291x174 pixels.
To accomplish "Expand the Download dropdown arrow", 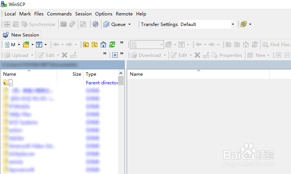I will (x=165, y=55).
